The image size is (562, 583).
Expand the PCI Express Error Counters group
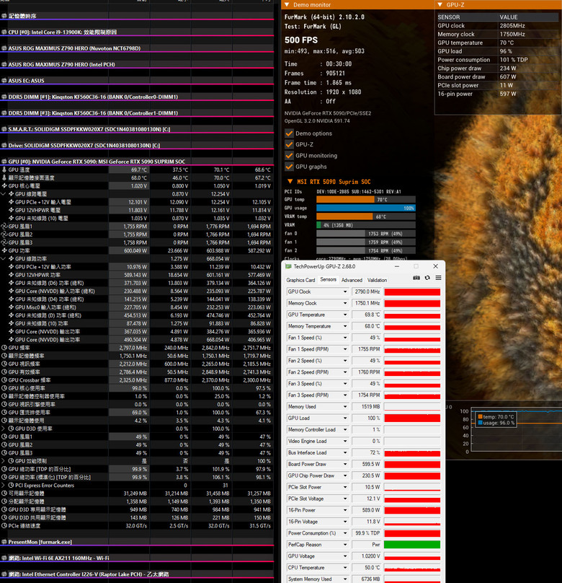(x=4, y=485)
